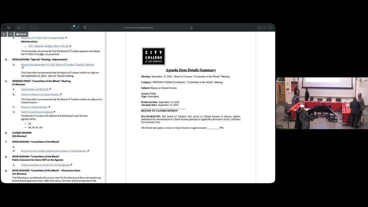This screenshot has width=368, height=207.
Task: Open the Recess to Closed Session link
Action: [x=34, y=107]
